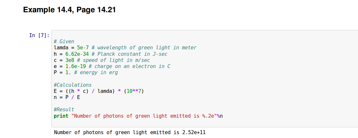This screenshot has height=138, width=358.
Task: Click the "#Result" comment line
Action: point(64,110)
